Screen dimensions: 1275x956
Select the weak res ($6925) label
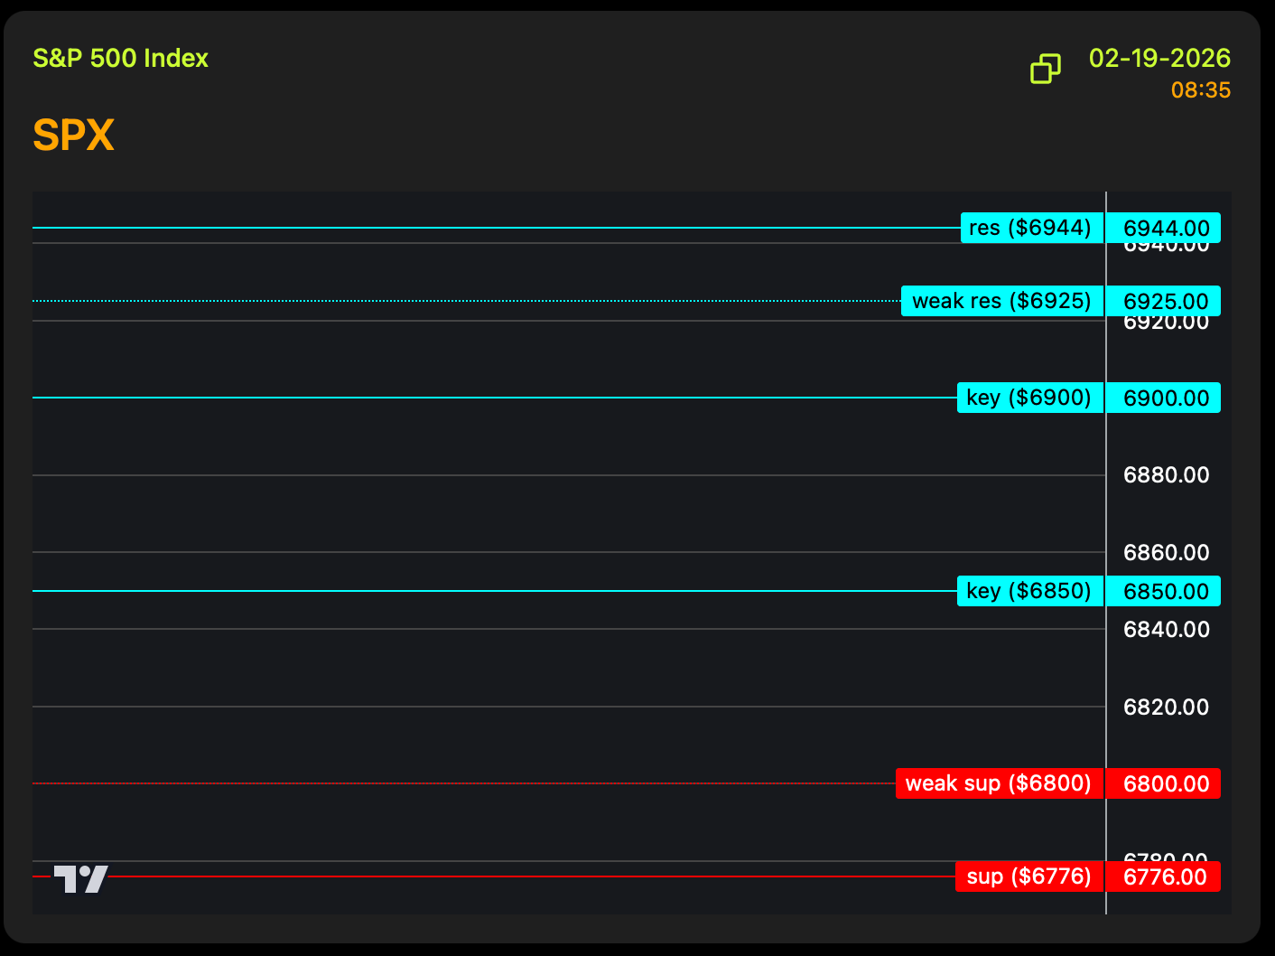1001,301
